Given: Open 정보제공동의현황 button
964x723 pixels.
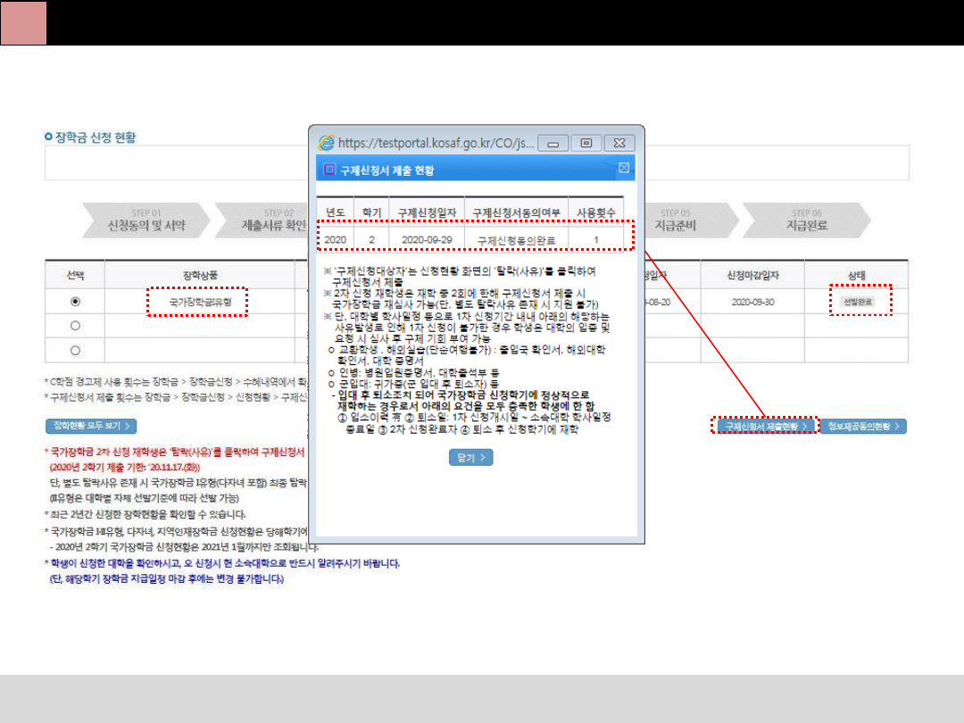Looking at the screenshot, I should 862,427.
